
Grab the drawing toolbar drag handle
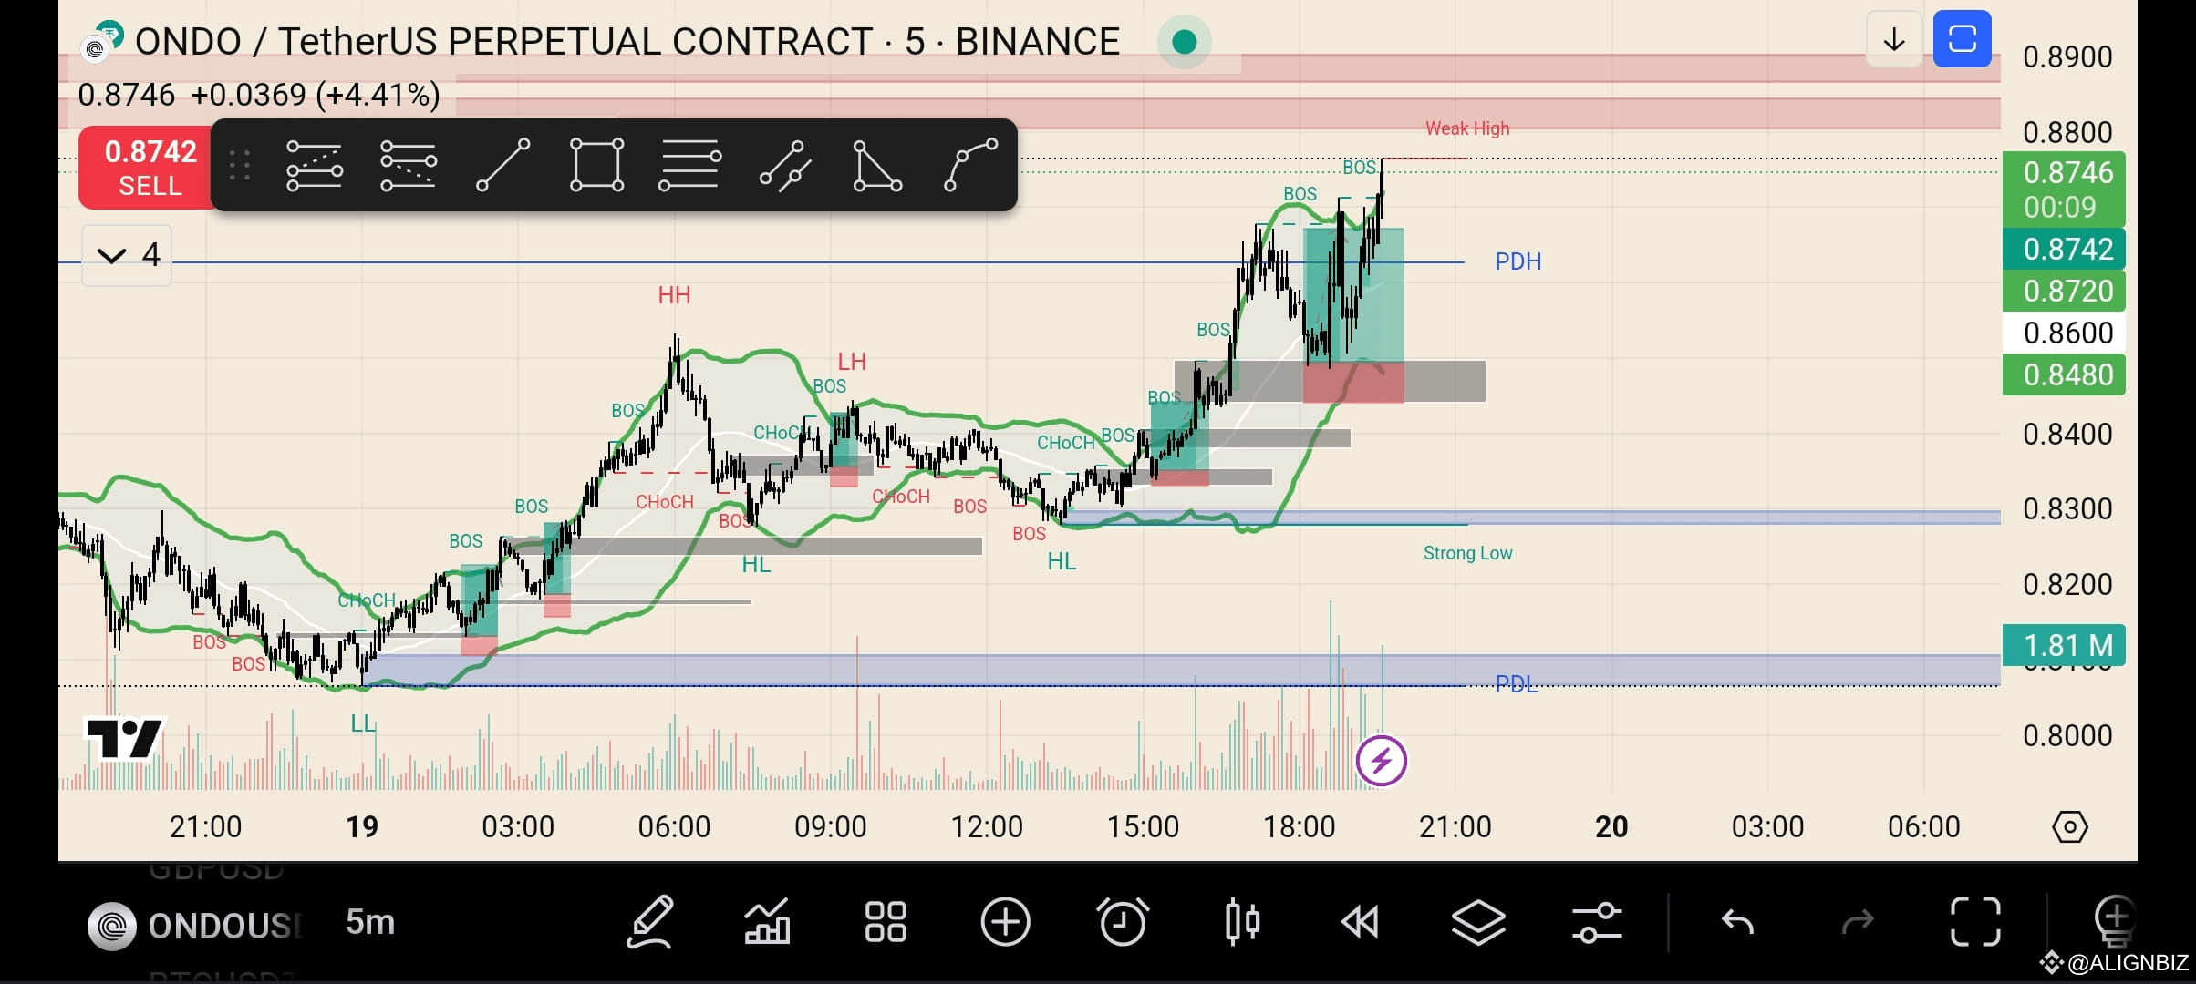240,165
